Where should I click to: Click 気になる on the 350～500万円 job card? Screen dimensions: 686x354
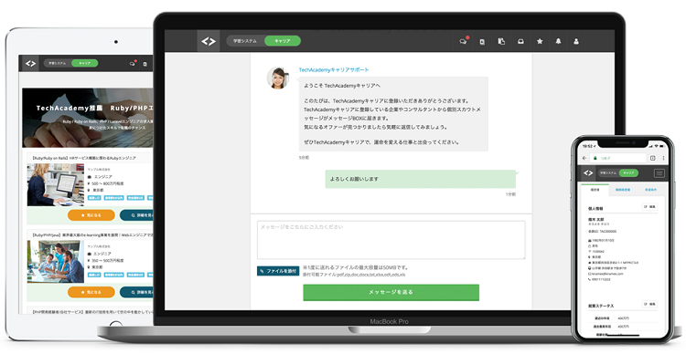coord(91,292)
